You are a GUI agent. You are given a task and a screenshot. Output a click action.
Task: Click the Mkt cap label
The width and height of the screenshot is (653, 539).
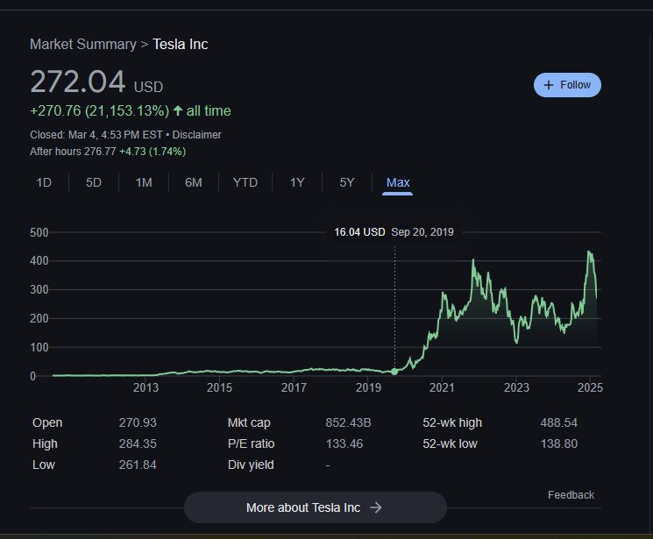(x=249, y=422)
